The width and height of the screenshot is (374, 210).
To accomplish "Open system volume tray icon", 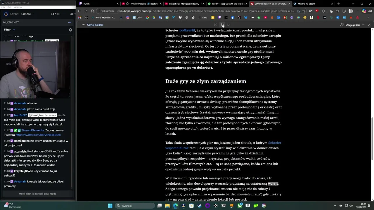I will tap(351, 206).
